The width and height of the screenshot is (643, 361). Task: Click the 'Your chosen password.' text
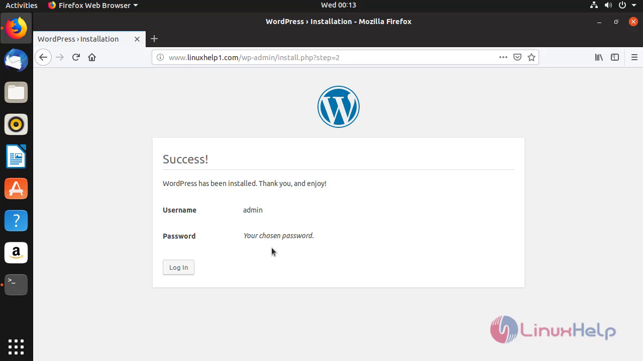tap(278, 236)
